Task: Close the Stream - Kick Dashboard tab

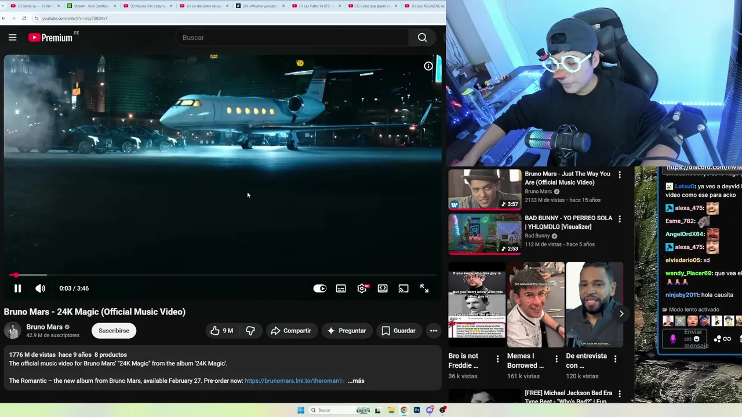Action: [x=114, y=6]
